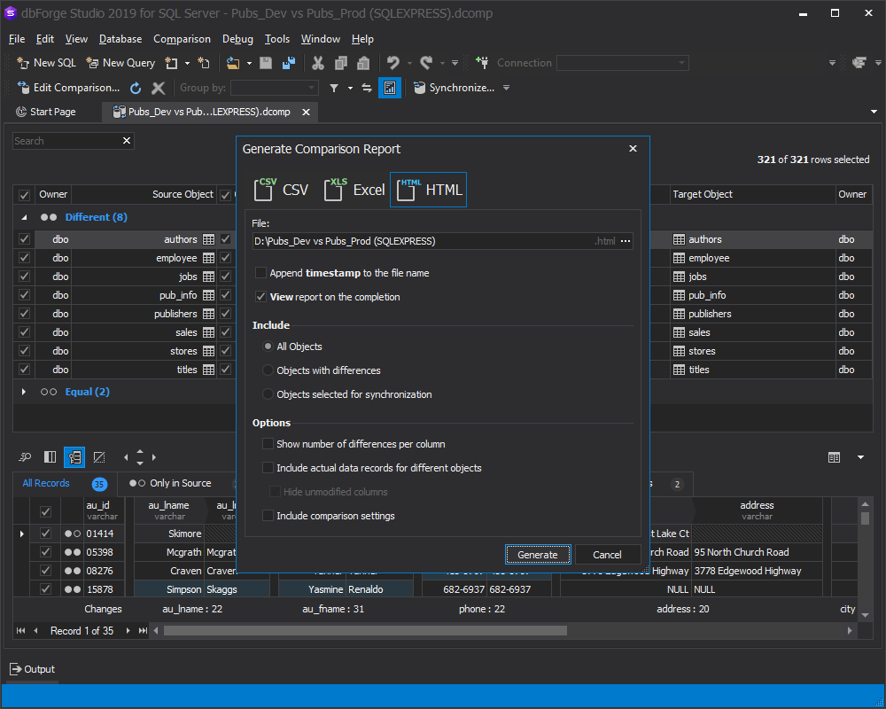Select the HTML report format
This screenshot has width=886, height=709.
(x=428, y=190)
